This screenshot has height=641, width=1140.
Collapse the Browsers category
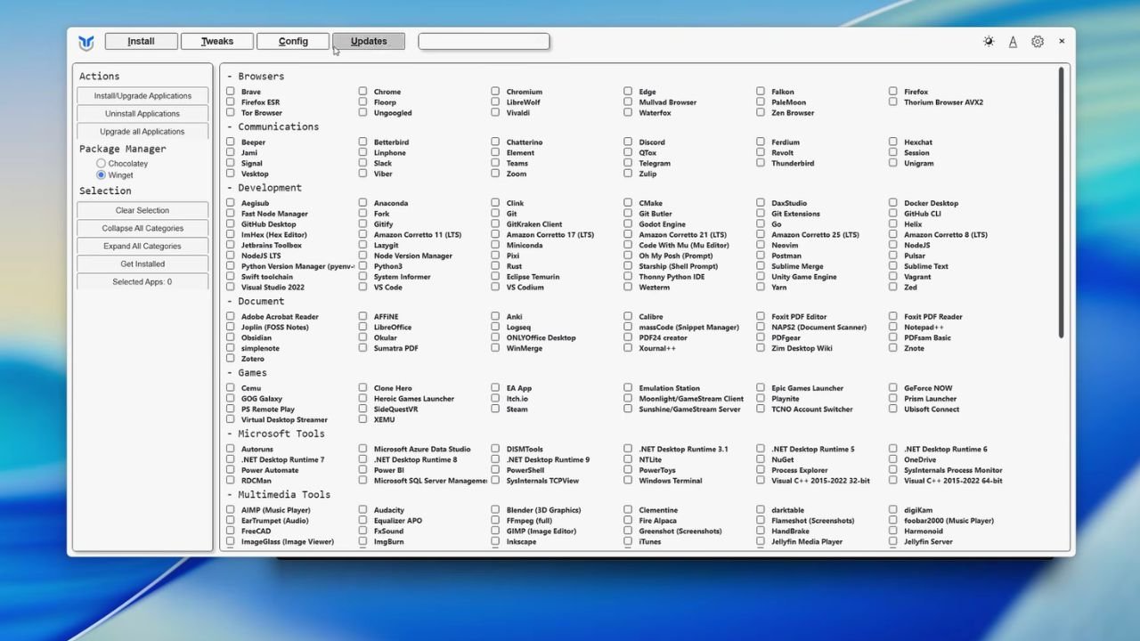tap(229, 76)
